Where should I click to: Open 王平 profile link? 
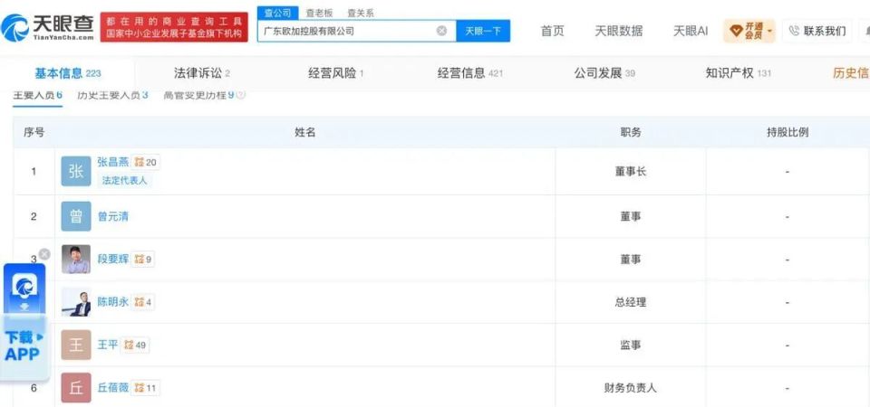108,345
